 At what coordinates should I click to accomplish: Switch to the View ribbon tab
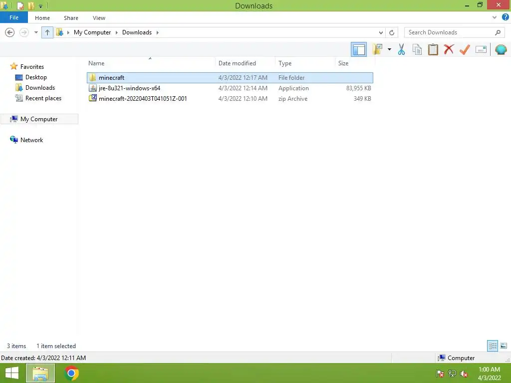point(99,18)
